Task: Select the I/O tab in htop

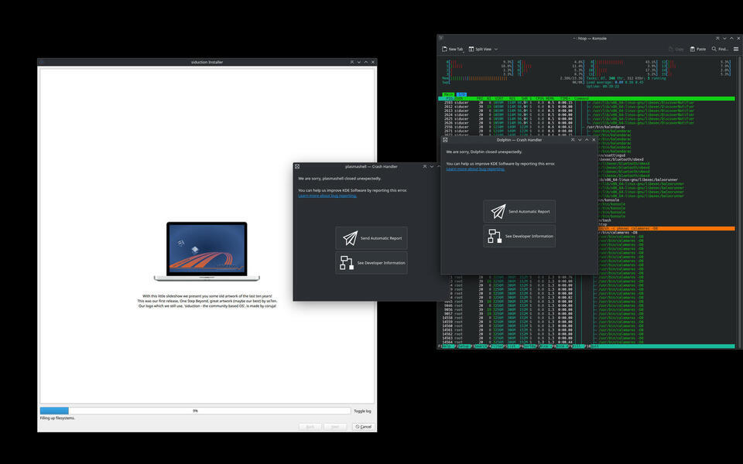Action: coord(461,94)
